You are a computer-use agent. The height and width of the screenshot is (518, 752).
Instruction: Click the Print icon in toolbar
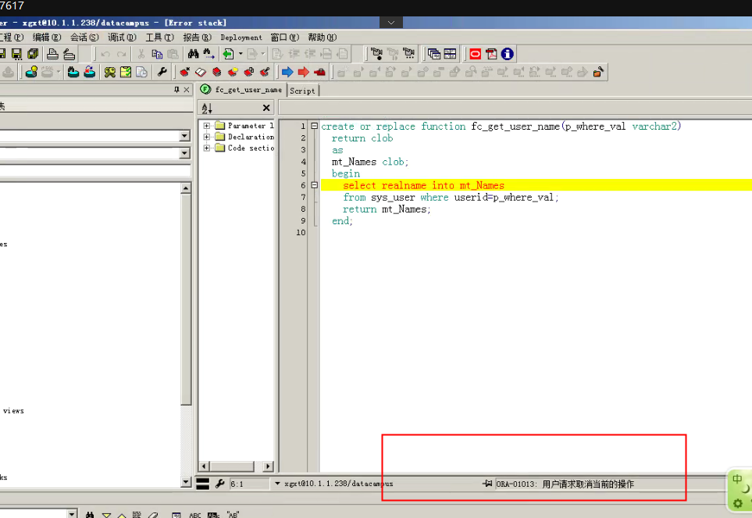(x=53, y=54)
